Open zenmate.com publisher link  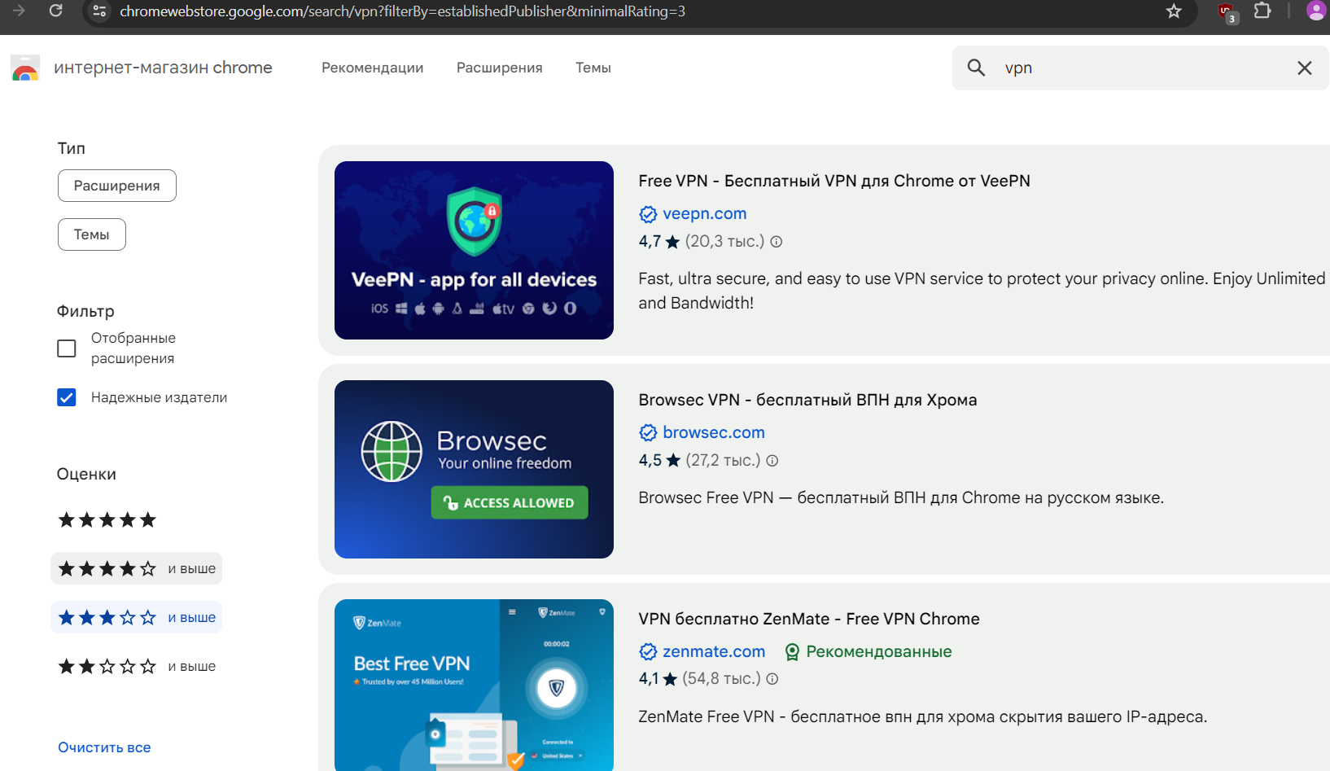pyautogui.click(x=714, y=651)
